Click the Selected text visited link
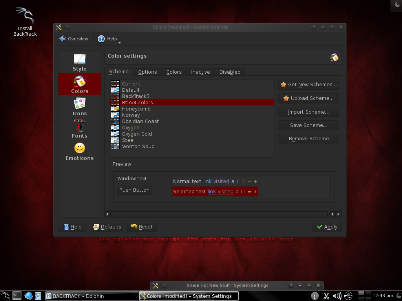Screen dimensions: 402x301 click(226, 191)
